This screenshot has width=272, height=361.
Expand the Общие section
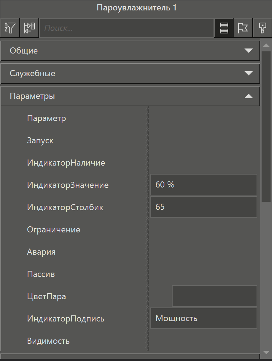pyautogui.click(x=130, y=51)
